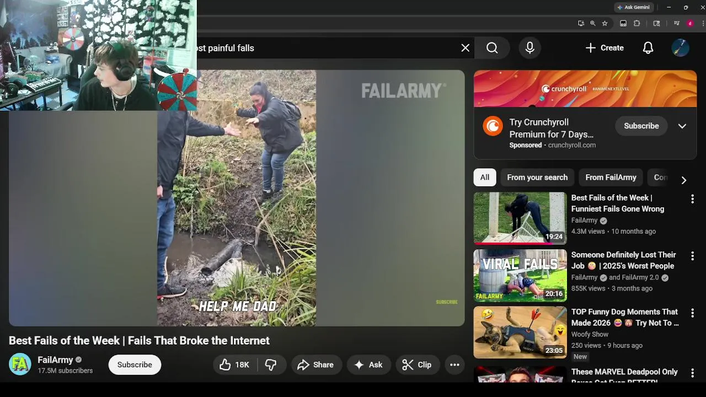Open the Create button on YouTube

pos(605,48)
